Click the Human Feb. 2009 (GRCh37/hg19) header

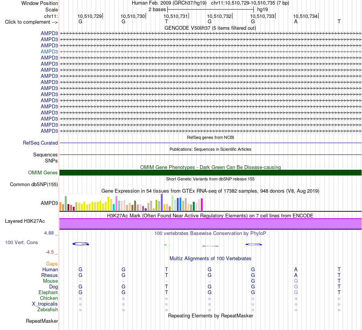169,3
